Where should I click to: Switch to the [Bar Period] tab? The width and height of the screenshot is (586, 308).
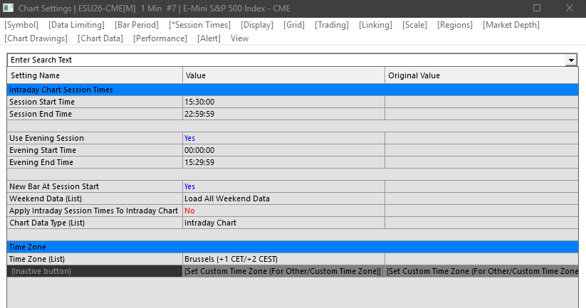tap(137, 25)
